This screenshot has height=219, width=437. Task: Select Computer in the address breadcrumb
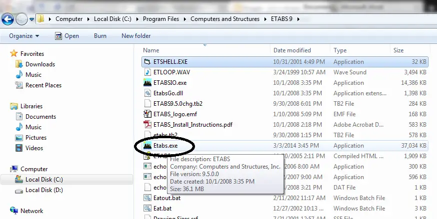coord(69,19)
